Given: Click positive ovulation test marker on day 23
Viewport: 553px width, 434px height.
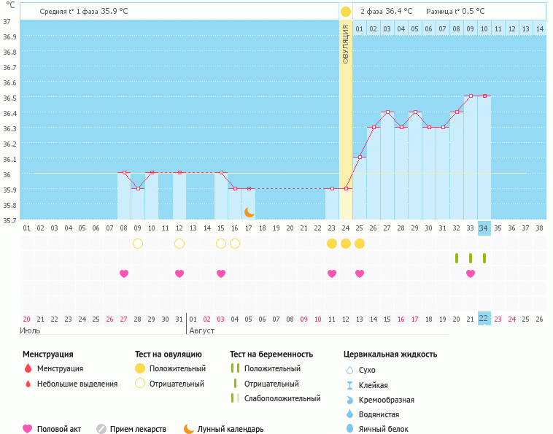Looking at the screenshot, I should pyautogui.click(x=332, y=244).
